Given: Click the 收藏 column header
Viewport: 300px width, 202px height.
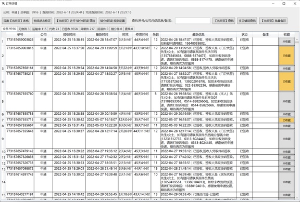Looking at the screenshot, I should point(286,34).
